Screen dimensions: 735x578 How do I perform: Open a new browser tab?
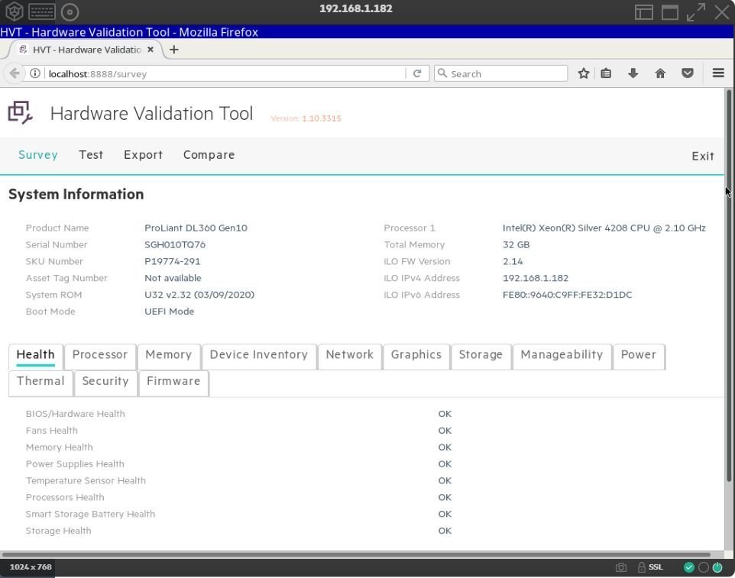pos(174,50)
